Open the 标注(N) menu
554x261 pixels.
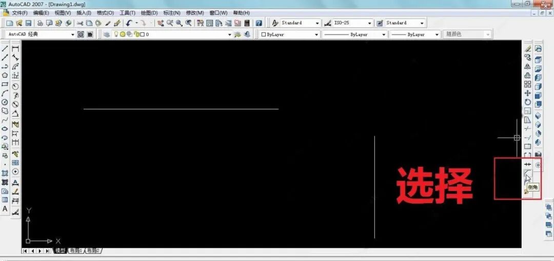tap(172, 13)
